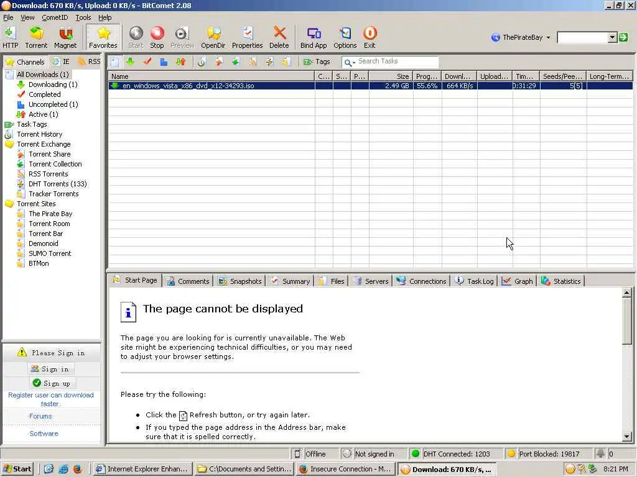Screen dimensions: 637x477
Task: Select DHT Torrents (133) in sidebar
Action: pyautogui.click(x=57, y=184)
